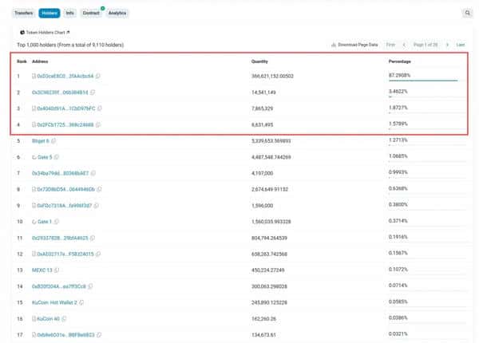Switch to the Transfers tab

22,14
